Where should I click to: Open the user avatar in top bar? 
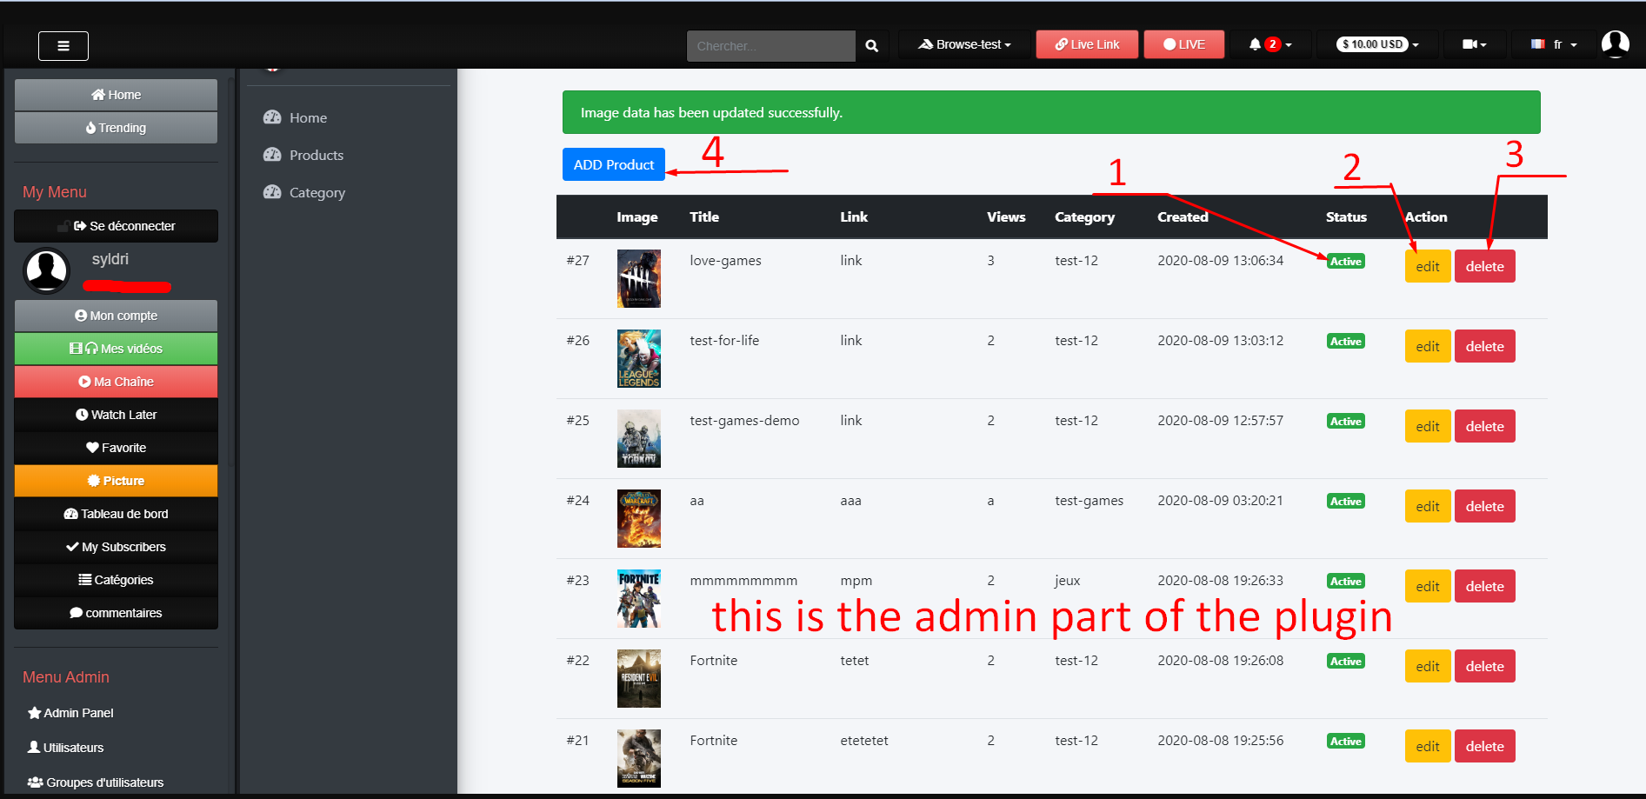(1615, 43)
